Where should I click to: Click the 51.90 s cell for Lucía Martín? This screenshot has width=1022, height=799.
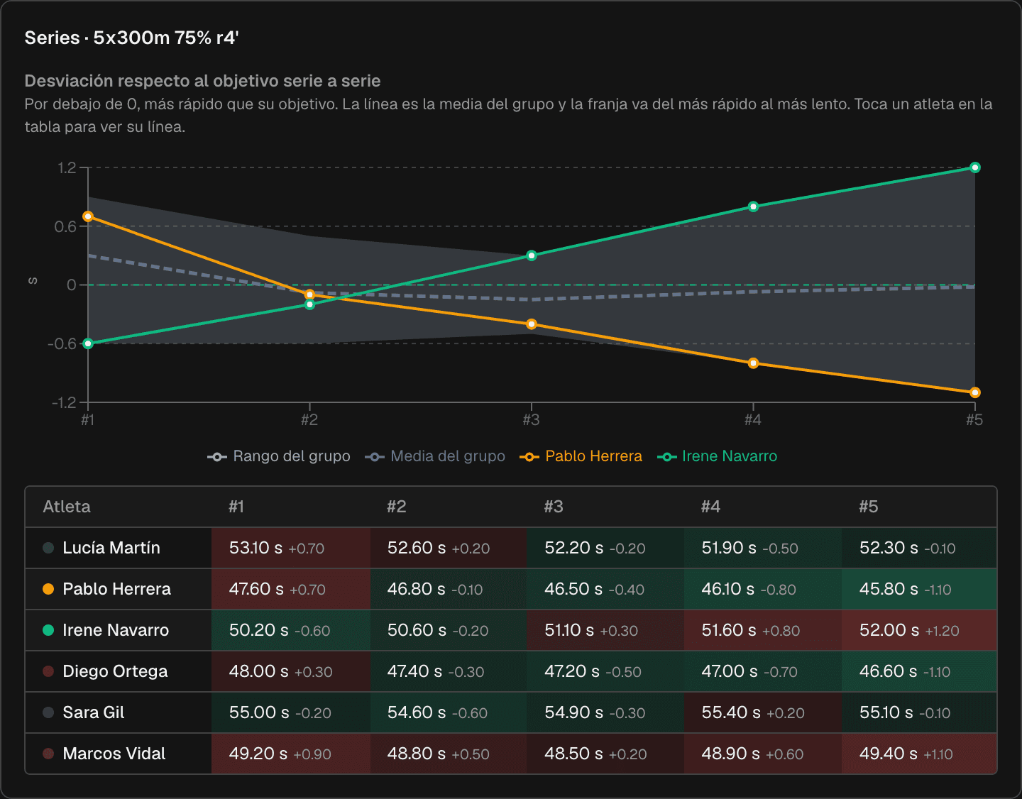(763, 548)
